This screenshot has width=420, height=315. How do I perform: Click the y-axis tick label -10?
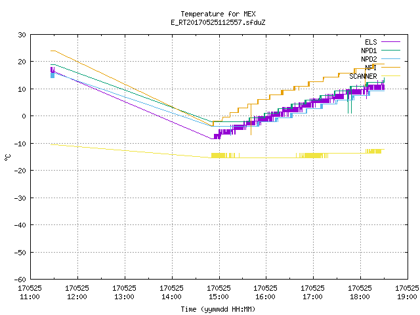click(20, 144)
